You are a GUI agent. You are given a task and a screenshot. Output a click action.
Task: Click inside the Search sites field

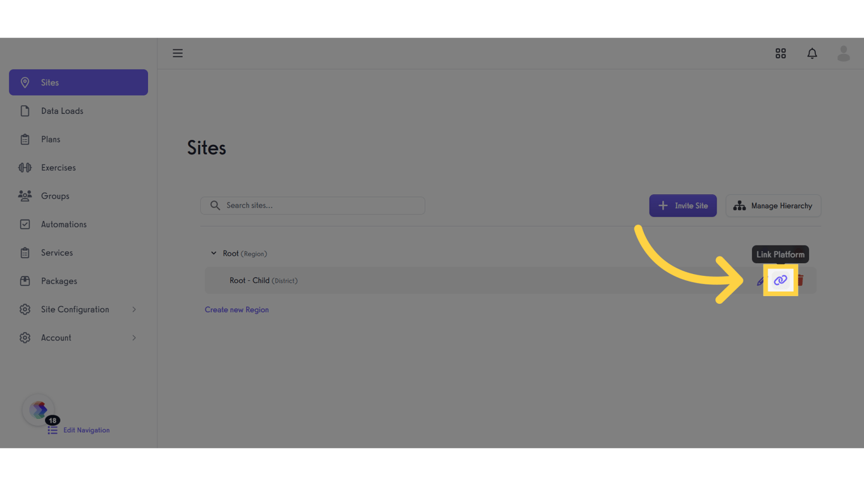(x=312, y=205)
